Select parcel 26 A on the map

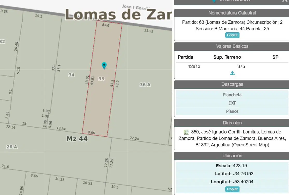point(12,147)
